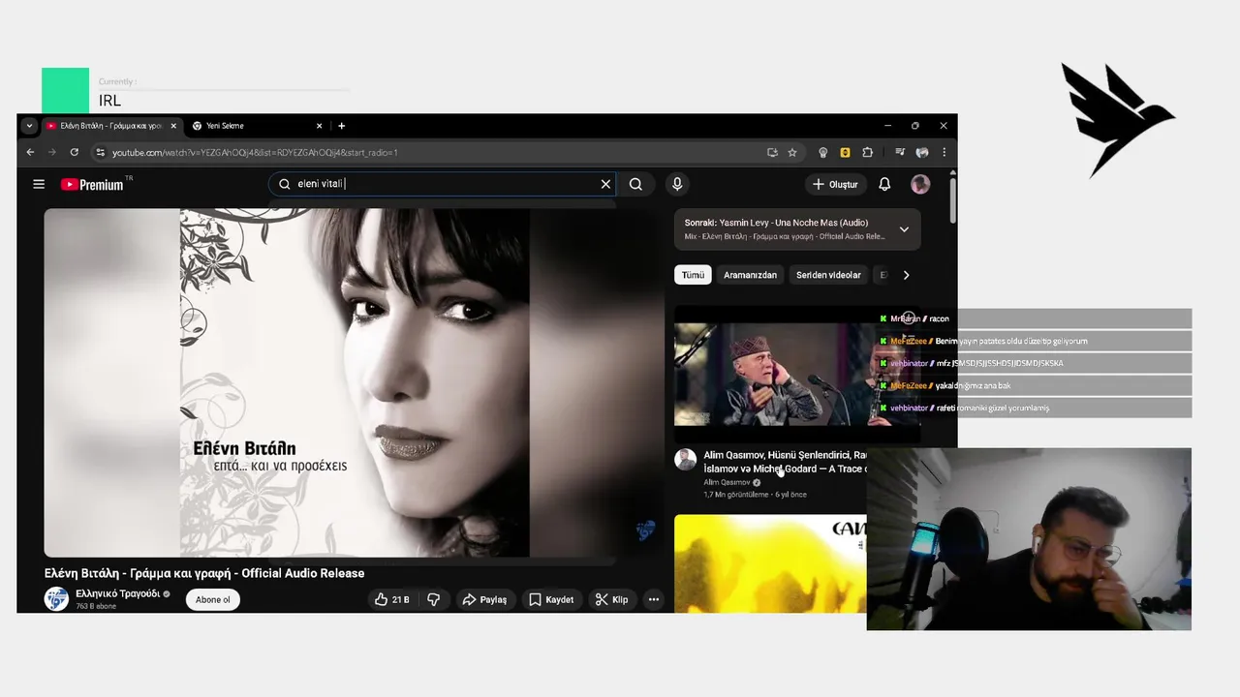Select the Aramanızdan filter chip
The image size is (1240, 697).
pos(750,275)
